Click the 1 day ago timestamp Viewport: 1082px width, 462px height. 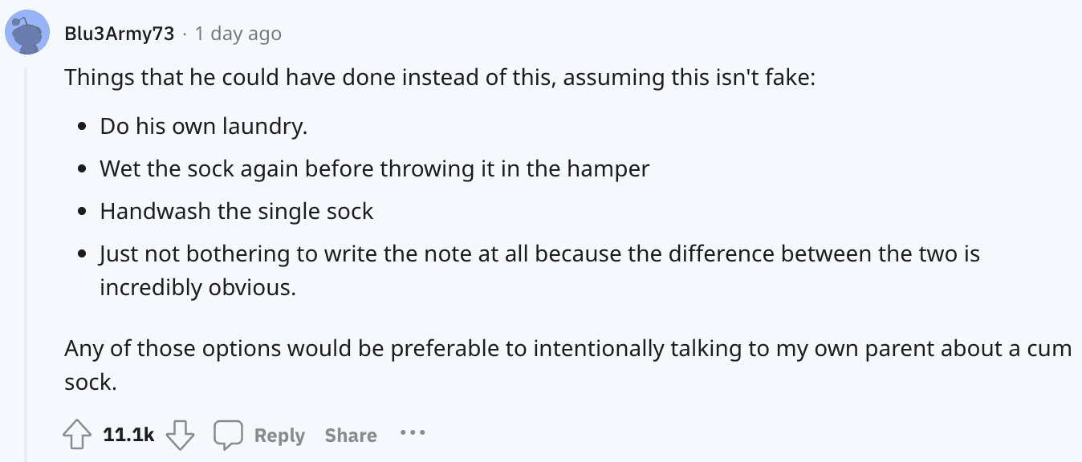pos(238,33)
